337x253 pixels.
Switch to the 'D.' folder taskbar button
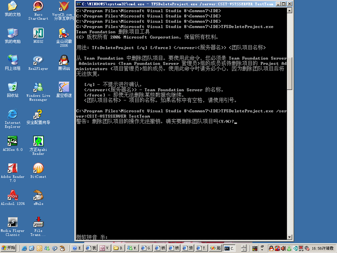pyautogui.click(x=118, y=248)
